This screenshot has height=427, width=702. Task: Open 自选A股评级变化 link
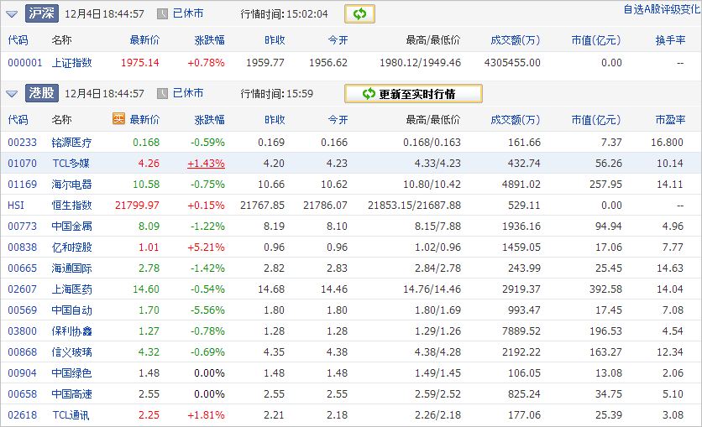coord(662,9)
